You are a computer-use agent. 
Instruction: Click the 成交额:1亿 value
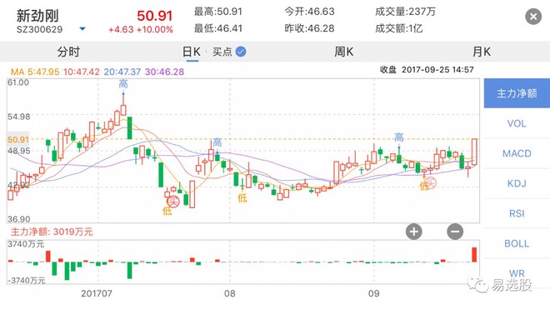click(x=399, y=28)
